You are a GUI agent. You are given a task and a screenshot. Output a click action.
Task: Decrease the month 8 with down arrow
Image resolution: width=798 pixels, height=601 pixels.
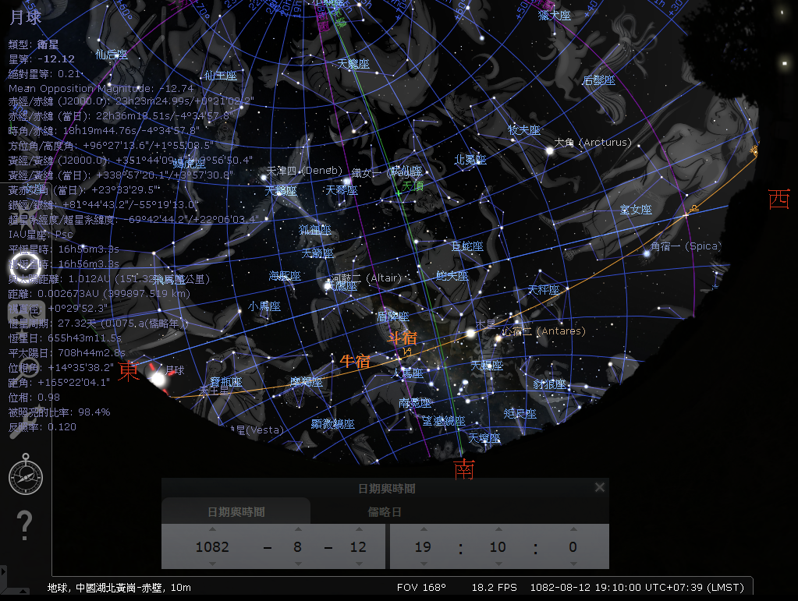[x=298, y=564]
